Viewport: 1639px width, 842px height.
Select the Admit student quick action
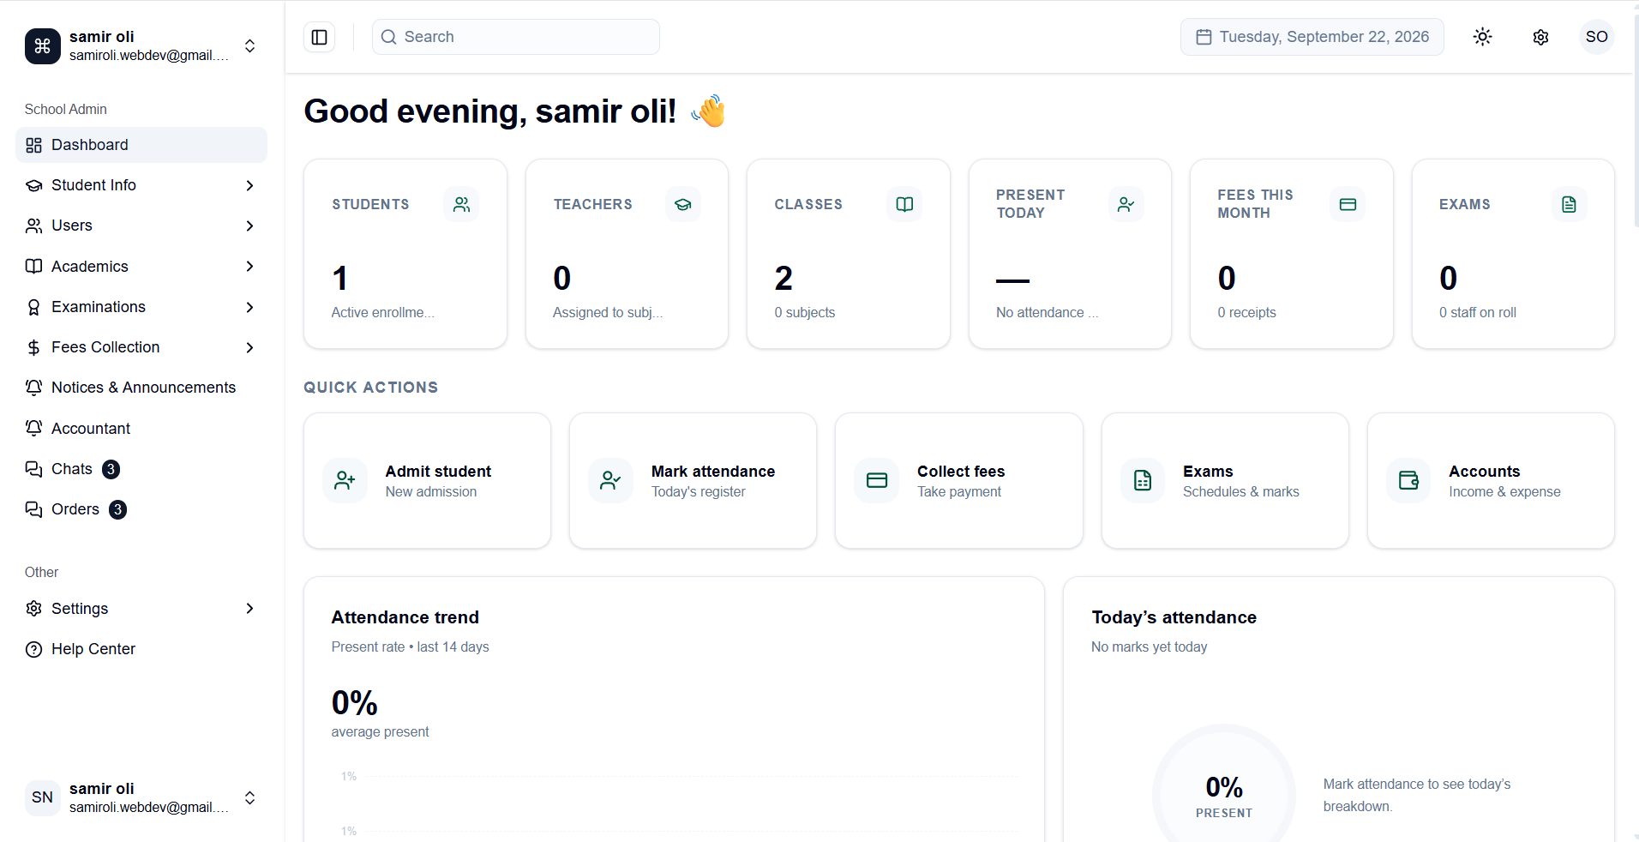click(427, 481)
